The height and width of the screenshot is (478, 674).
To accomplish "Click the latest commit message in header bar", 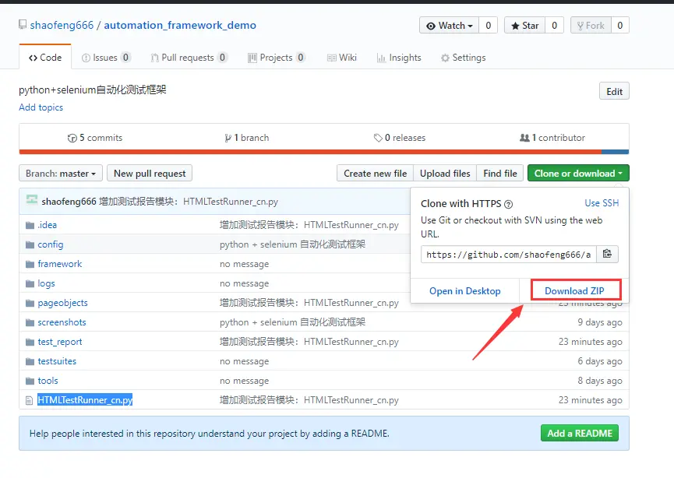I will 189,202.
